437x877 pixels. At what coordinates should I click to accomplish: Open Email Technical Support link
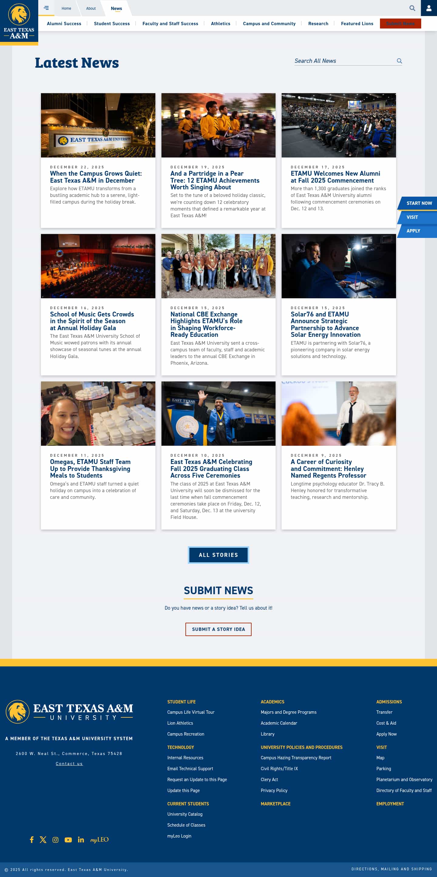coord(190,768)
